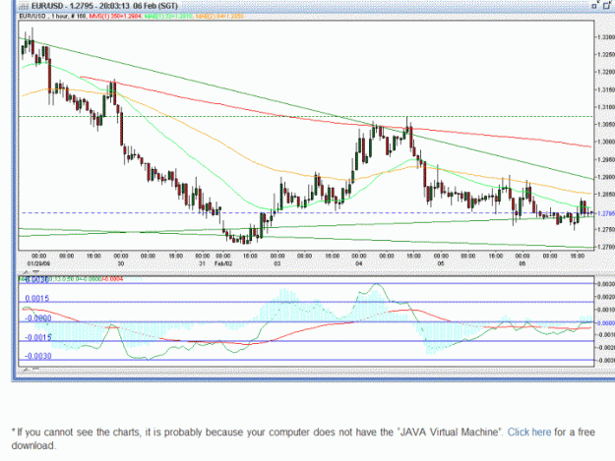Click the Feb/02 date label on time axis
615x461 pixels.
(x=223, y=263)
